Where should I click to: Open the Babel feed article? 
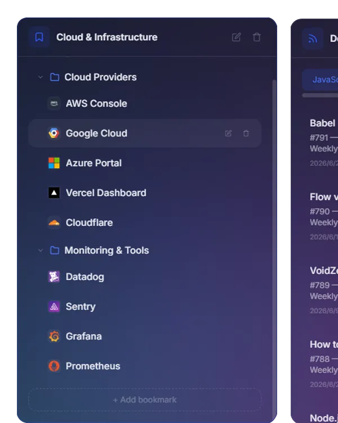tap(322, 123)
